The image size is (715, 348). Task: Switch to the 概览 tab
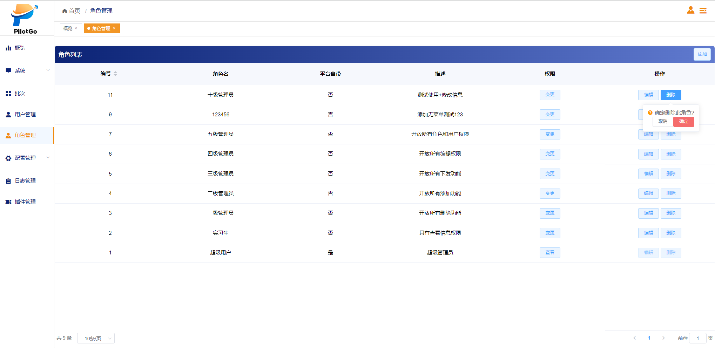(68, 28)
